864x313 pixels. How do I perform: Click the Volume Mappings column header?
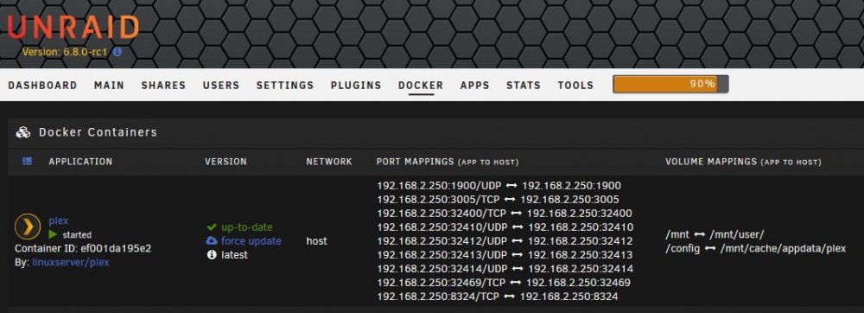[743, 162]
